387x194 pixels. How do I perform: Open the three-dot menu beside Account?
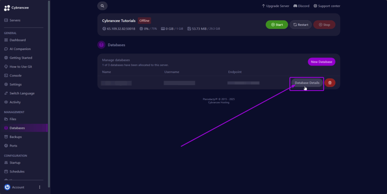40,187
